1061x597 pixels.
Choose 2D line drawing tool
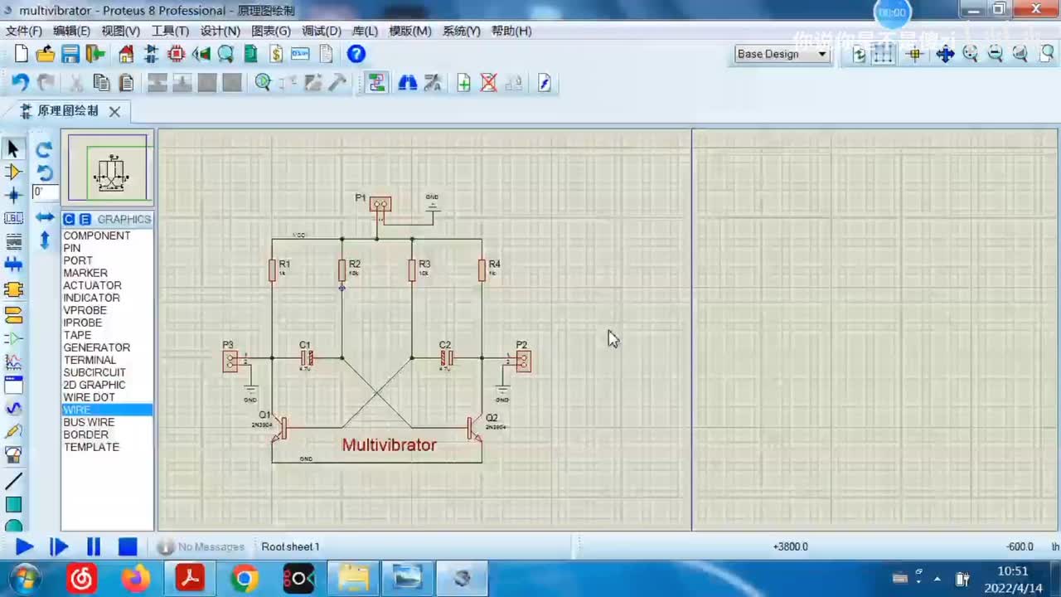point(13,482)
